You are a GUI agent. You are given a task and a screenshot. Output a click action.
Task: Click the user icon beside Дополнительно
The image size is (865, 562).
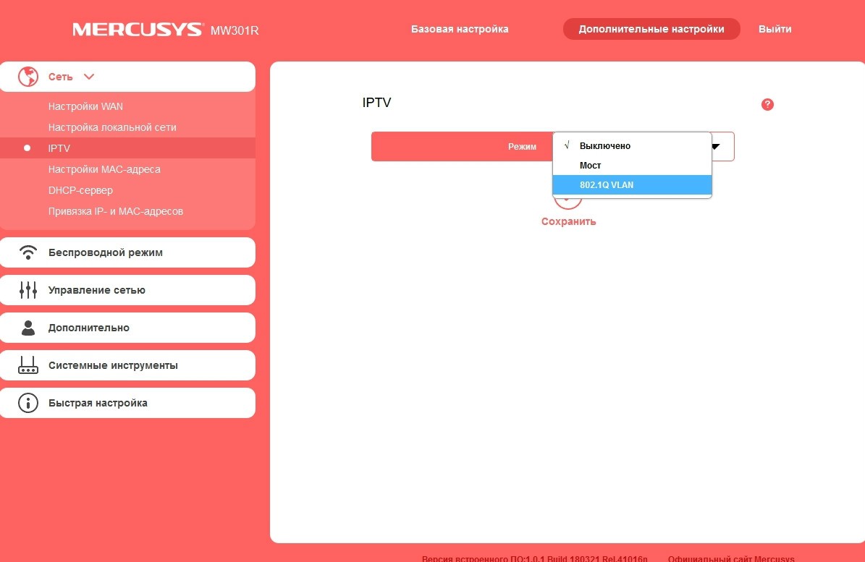(28, 328)
